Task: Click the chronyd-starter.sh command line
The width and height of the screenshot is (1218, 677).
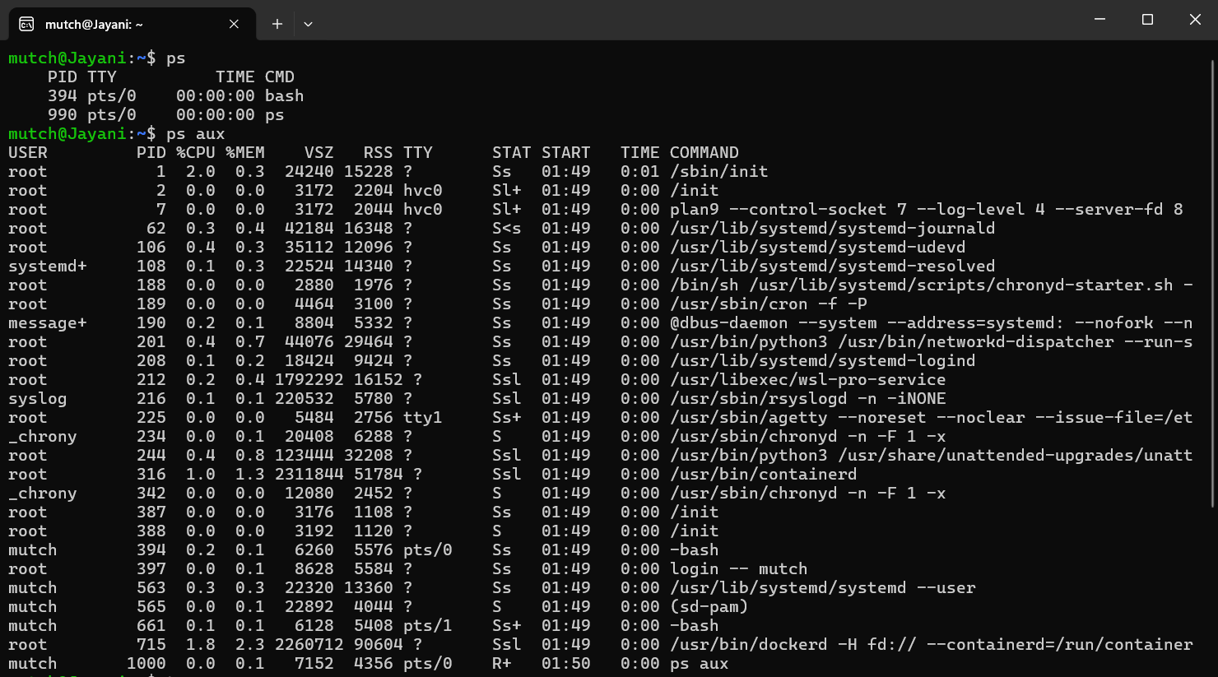Action: (932, 285)
